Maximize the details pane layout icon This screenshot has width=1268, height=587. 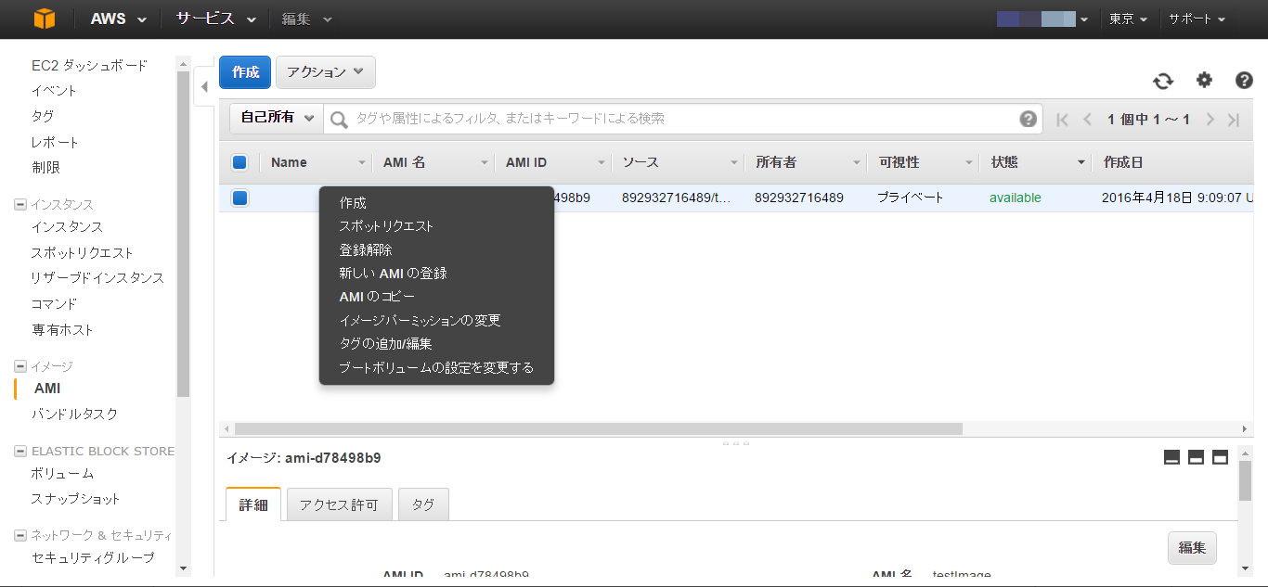[x=1220, y=457]
